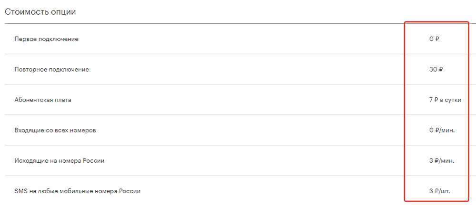Select the "Исходящие на номера России" label
Viewport: 476px width, 205px height.
[x=59, y=160]
